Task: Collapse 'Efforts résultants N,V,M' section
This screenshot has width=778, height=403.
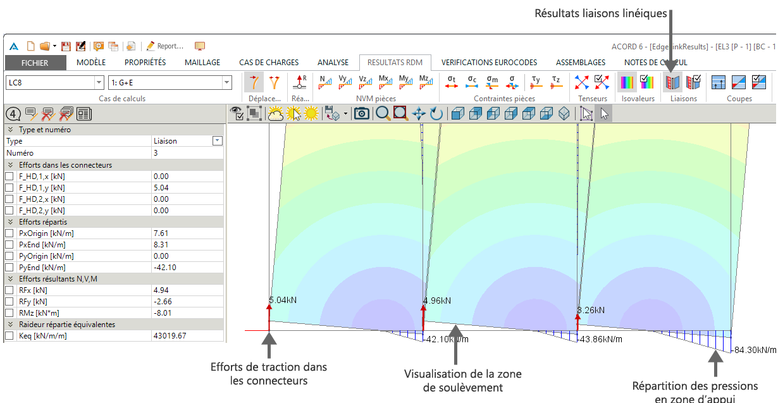Action: 10,279
